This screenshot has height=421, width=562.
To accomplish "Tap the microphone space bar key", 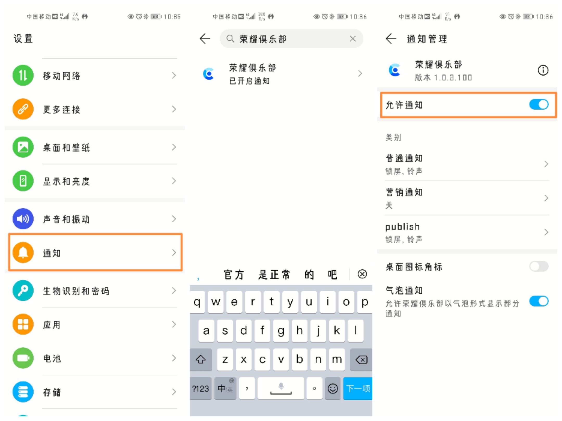I will tap(281, 389).
